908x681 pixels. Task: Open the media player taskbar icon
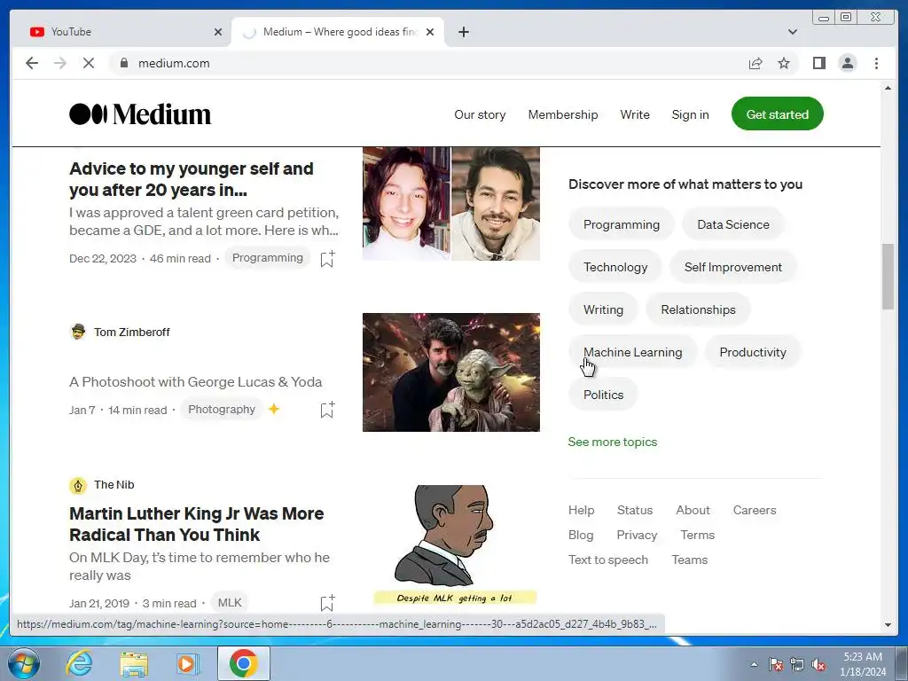[186, 663]
